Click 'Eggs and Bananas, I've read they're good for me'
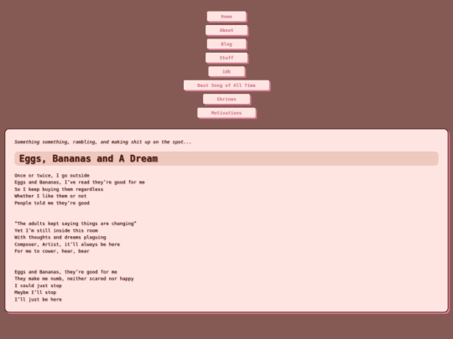453x339 pixels. click(80, 182)
